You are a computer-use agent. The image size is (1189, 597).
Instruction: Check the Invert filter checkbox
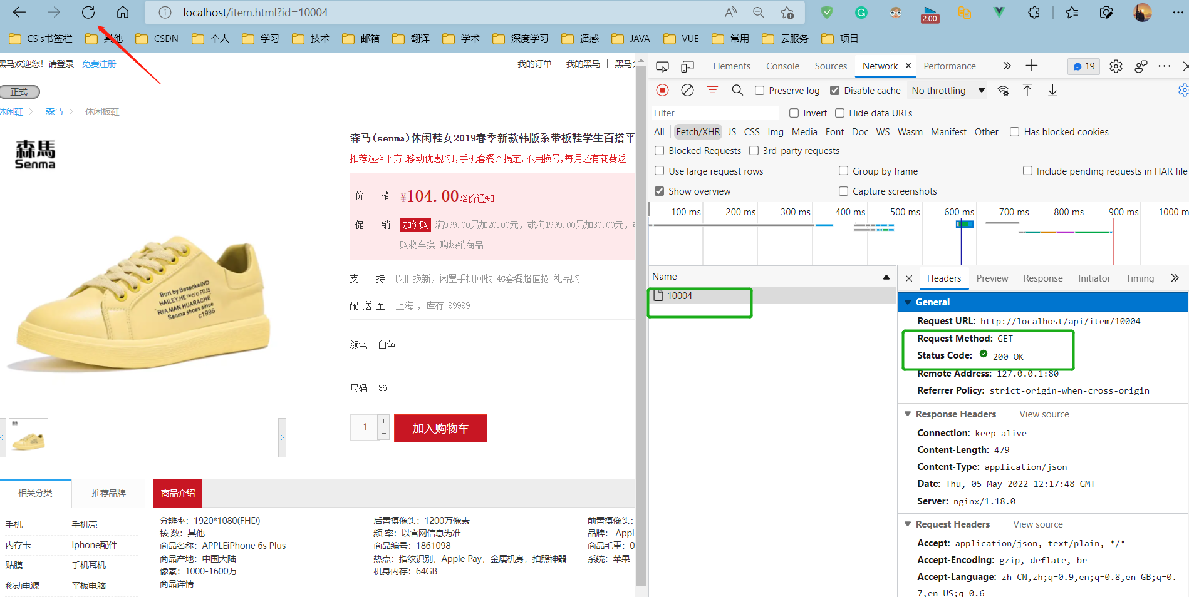(x=794, y=113)
